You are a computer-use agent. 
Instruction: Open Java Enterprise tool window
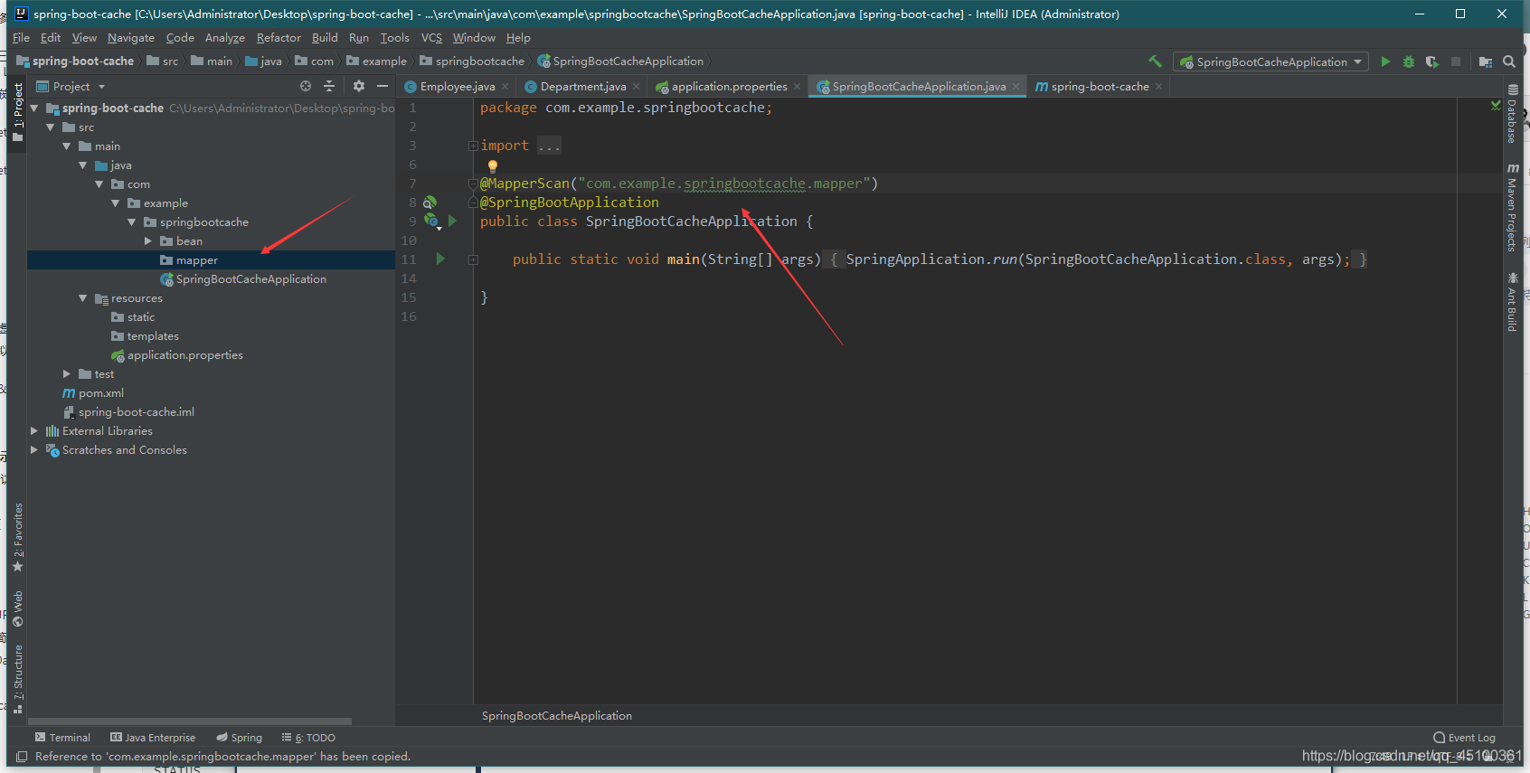pyautogui.click(x=152, y=738)
